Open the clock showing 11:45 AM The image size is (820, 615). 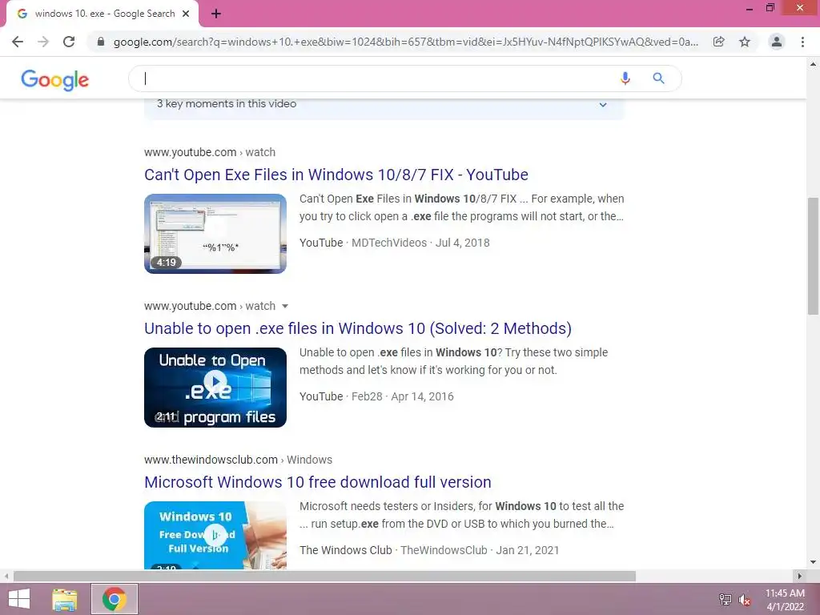pyautogui.click(x=785, y=600)
